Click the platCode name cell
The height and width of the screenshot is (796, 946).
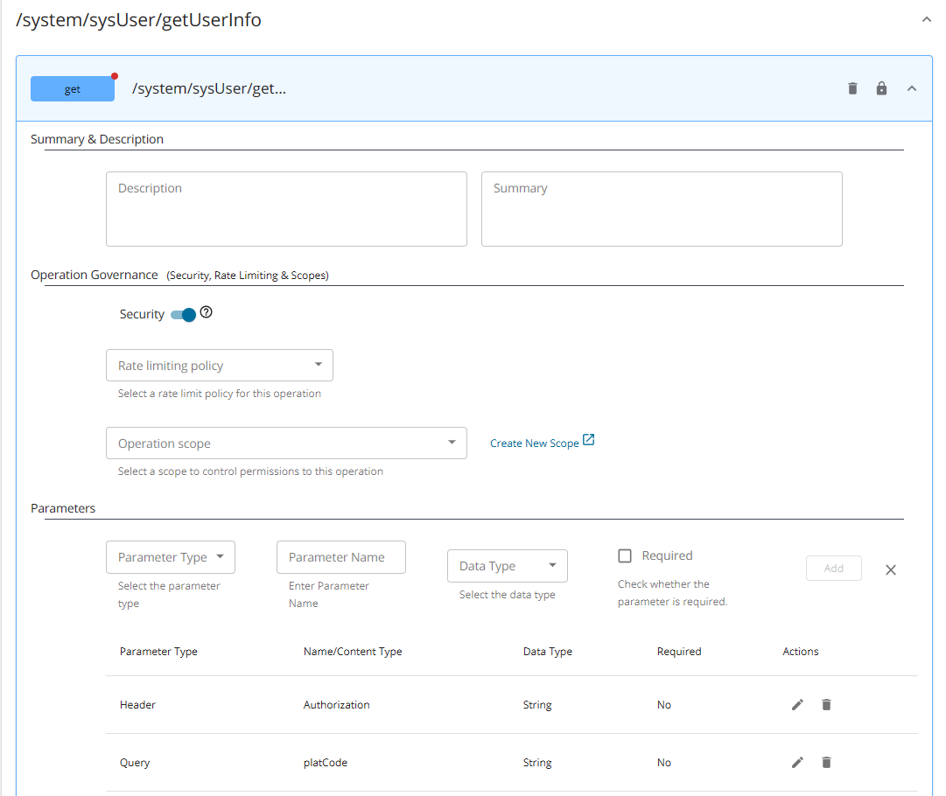coord(326,762)
